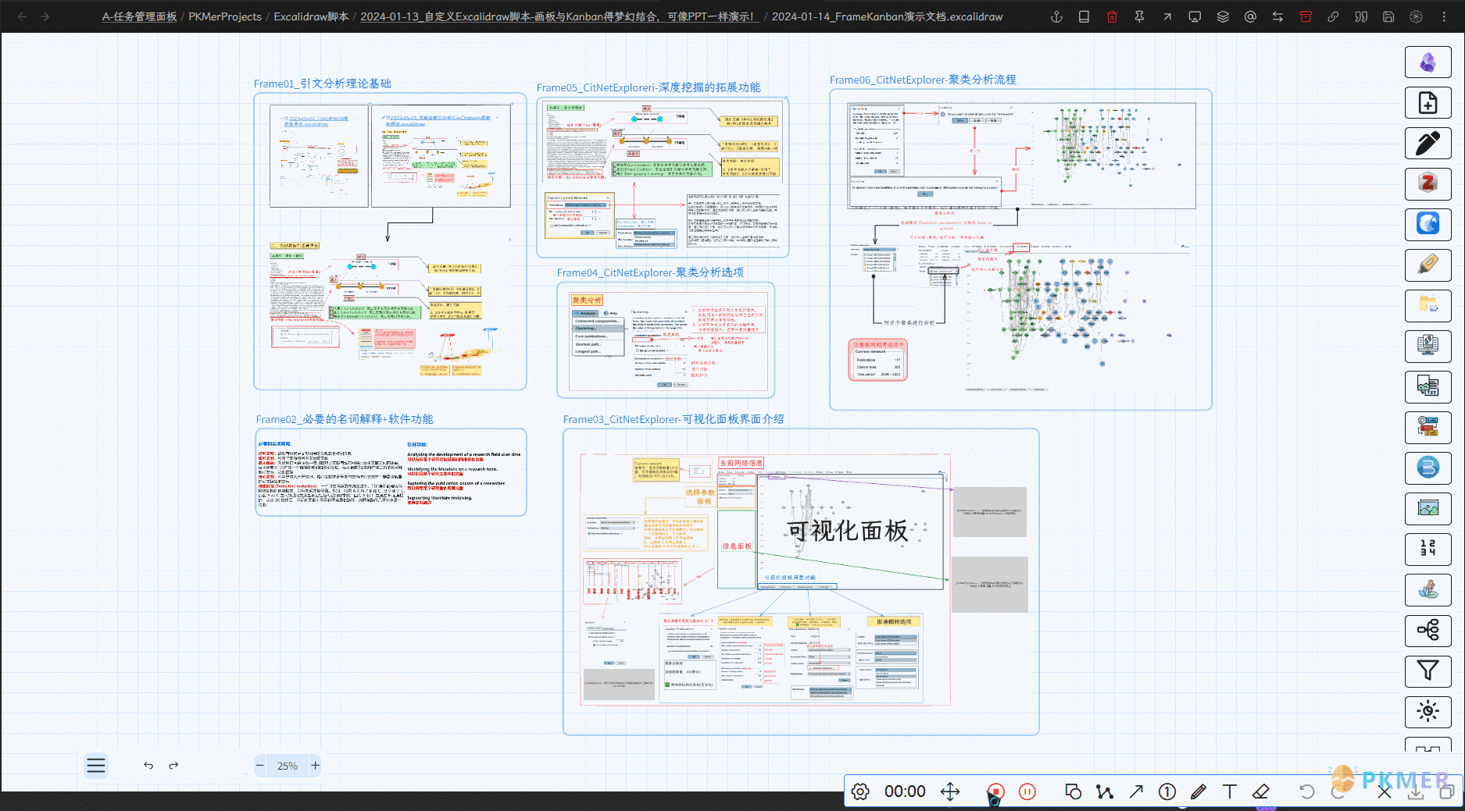Select the numbered step marker tool
Image resolution: width=1465 pixels, height=811 pixels.
1167,791
